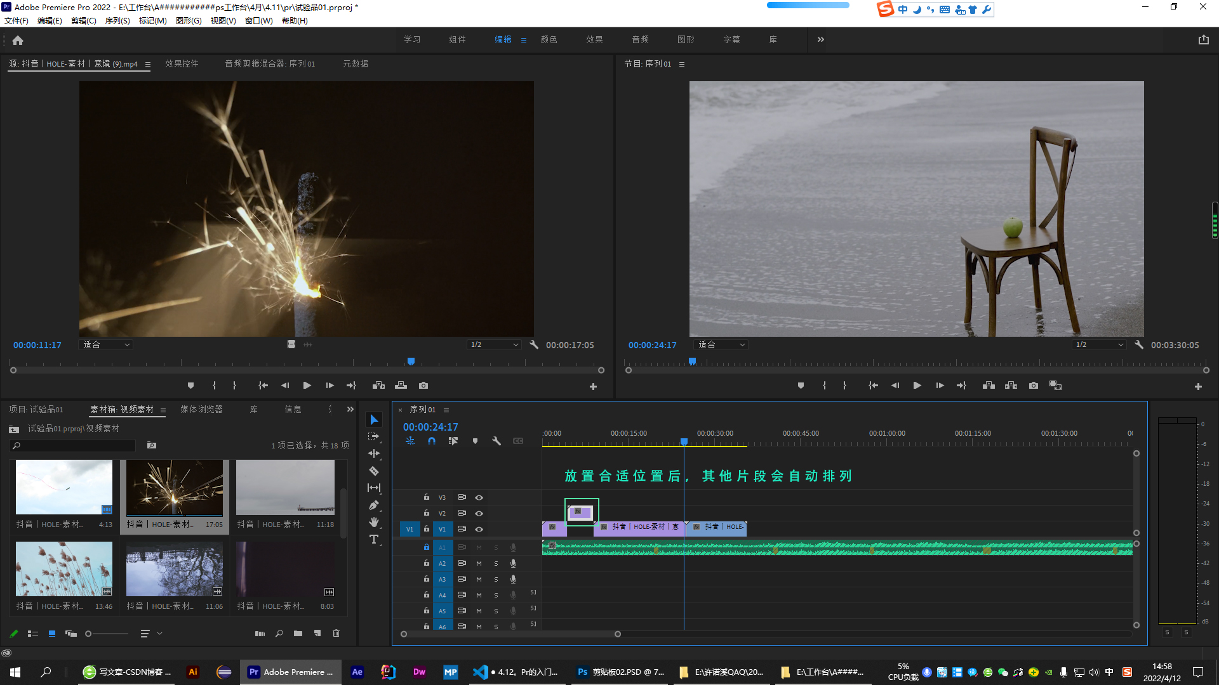Open Source monitor playback resolution 1/2 dropdown
The height and width of the screenshot is (685, 1219).
494,344
